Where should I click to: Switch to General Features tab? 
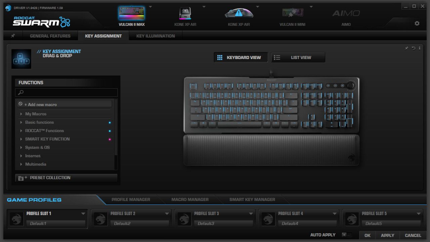[x=50, y=36]
